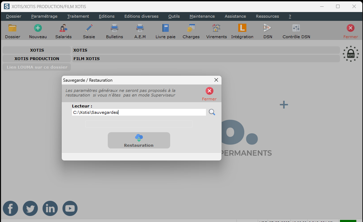Focus the Lecteur path input field
The width and height of the screenshot is (363, 222).
pyautogui.click(x=139, y=112)
